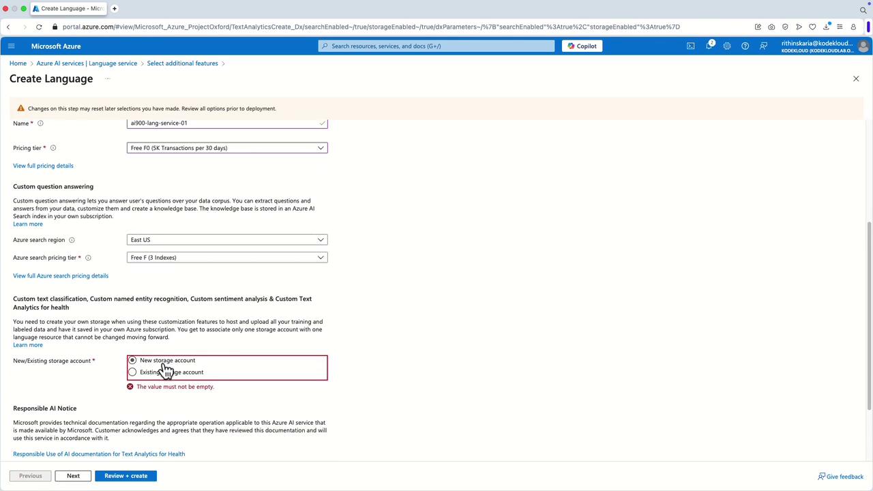Click the browser back arrow
Viewport: 873px width, 491px height.
(8, 27)
